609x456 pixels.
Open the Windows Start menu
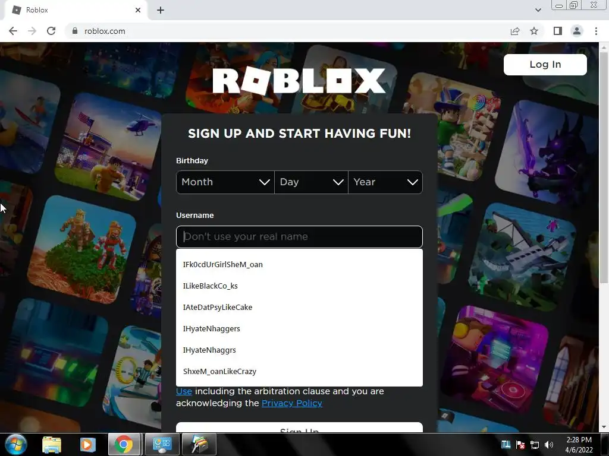[15, 444]
